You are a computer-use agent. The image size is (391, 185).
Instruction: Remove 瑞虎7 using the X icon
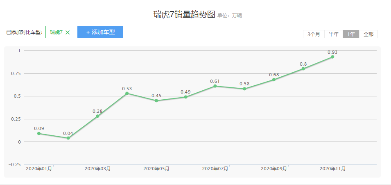(x=68, y=32)
